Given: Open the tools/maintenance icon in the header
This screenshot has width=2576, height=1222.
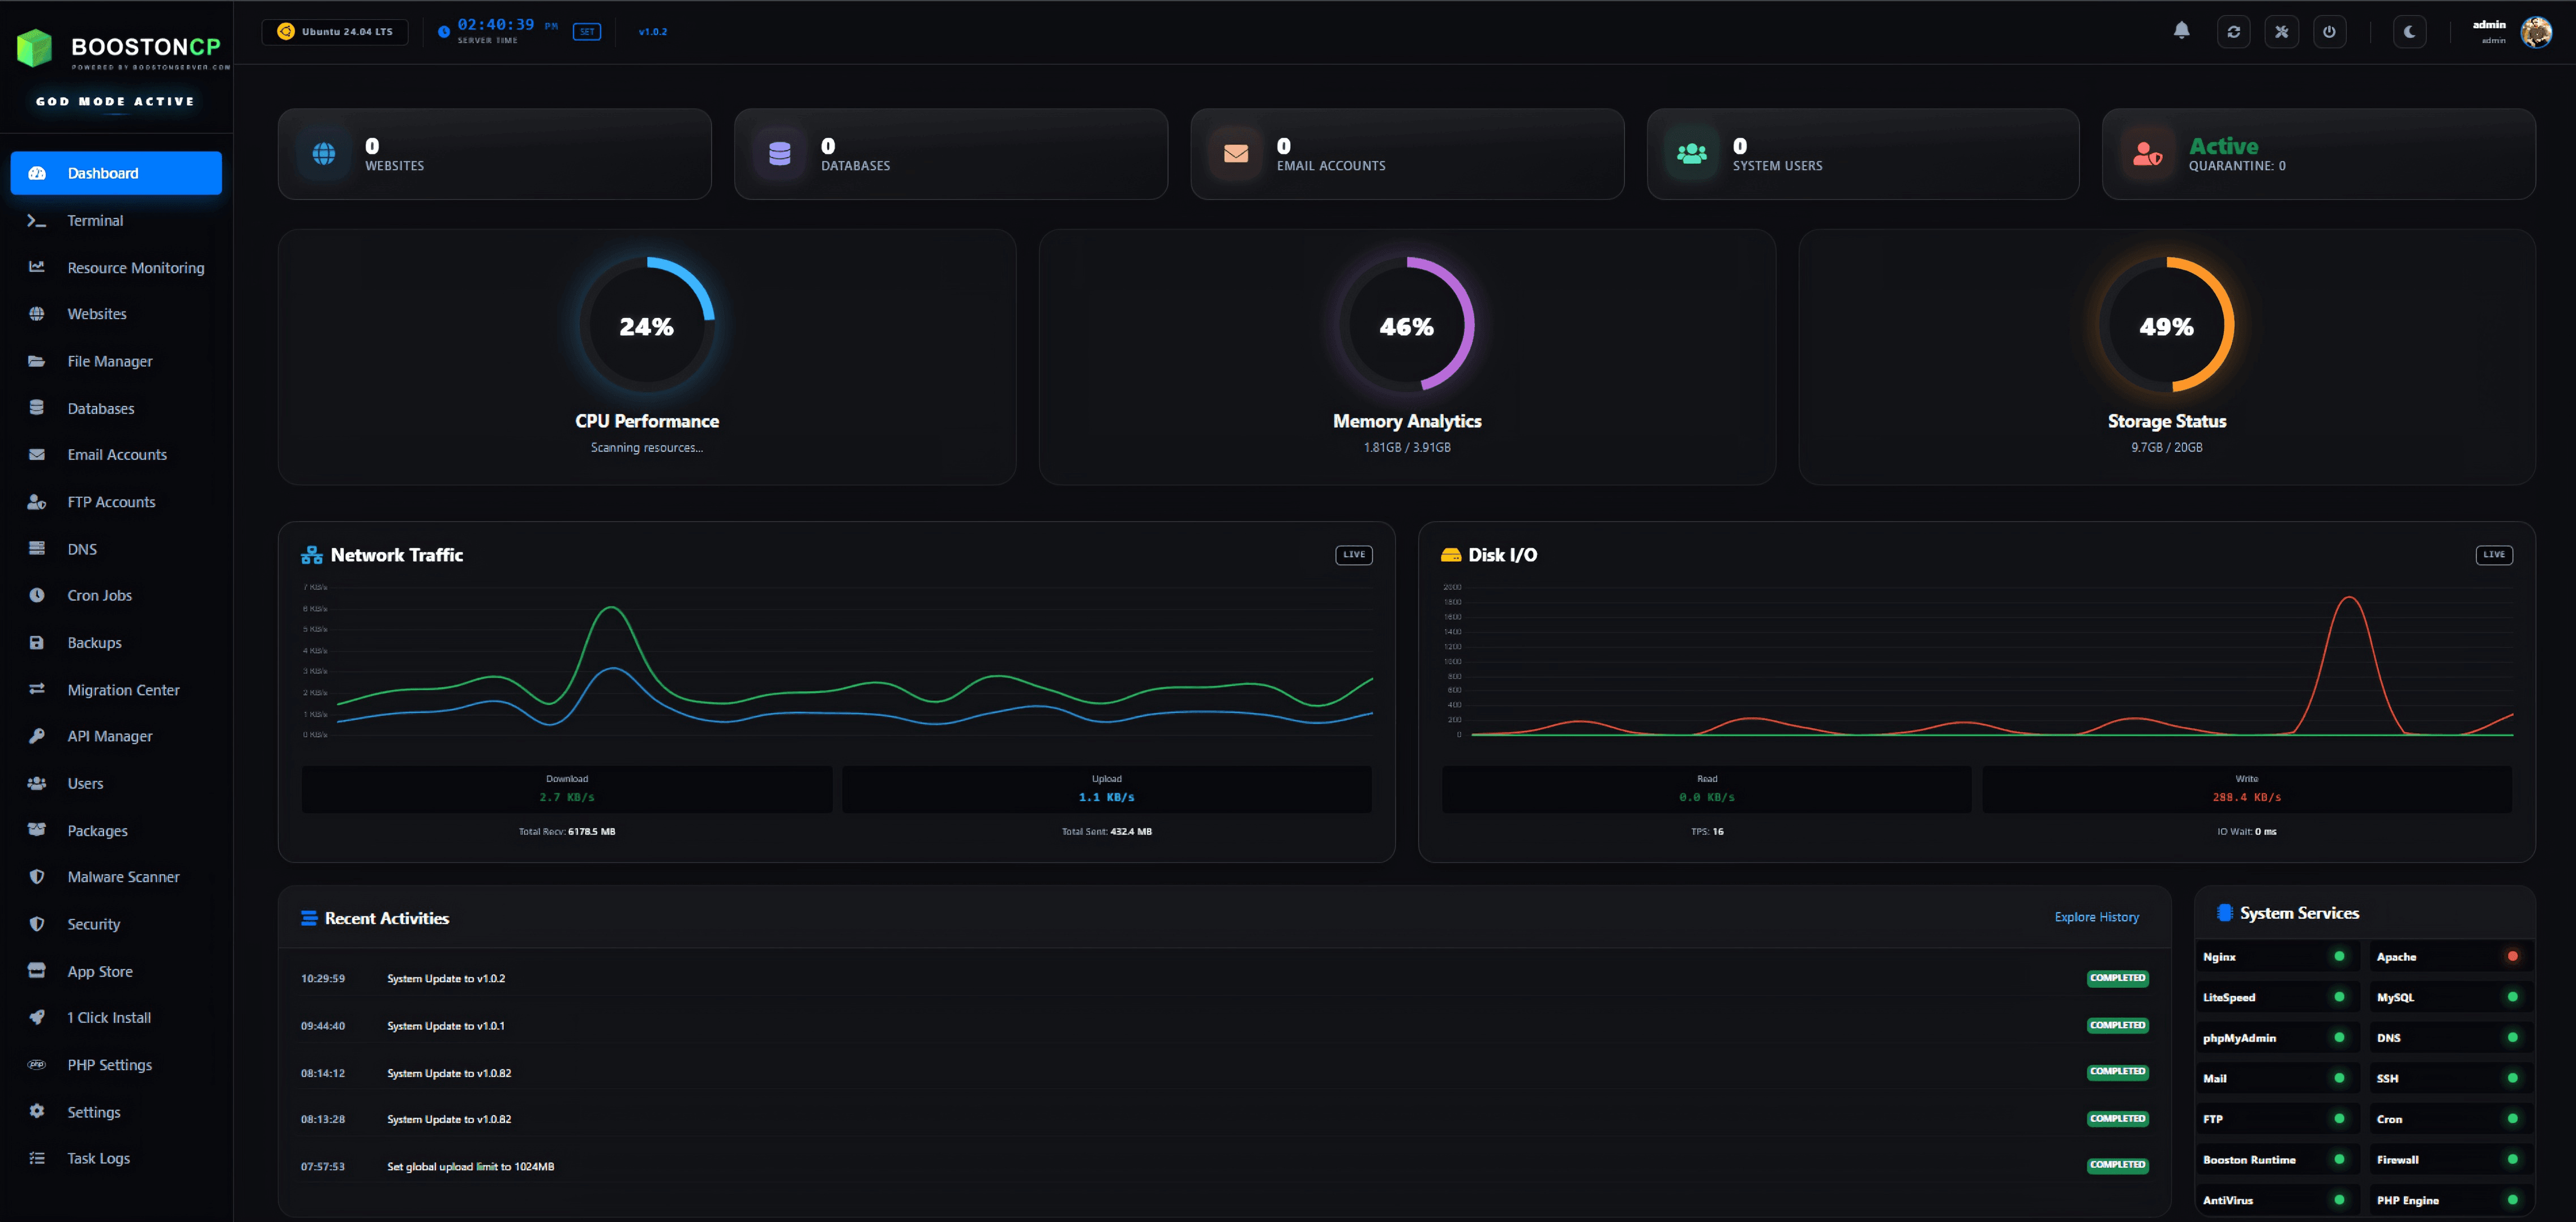Looking at the screenshot, I should 2281,31.
